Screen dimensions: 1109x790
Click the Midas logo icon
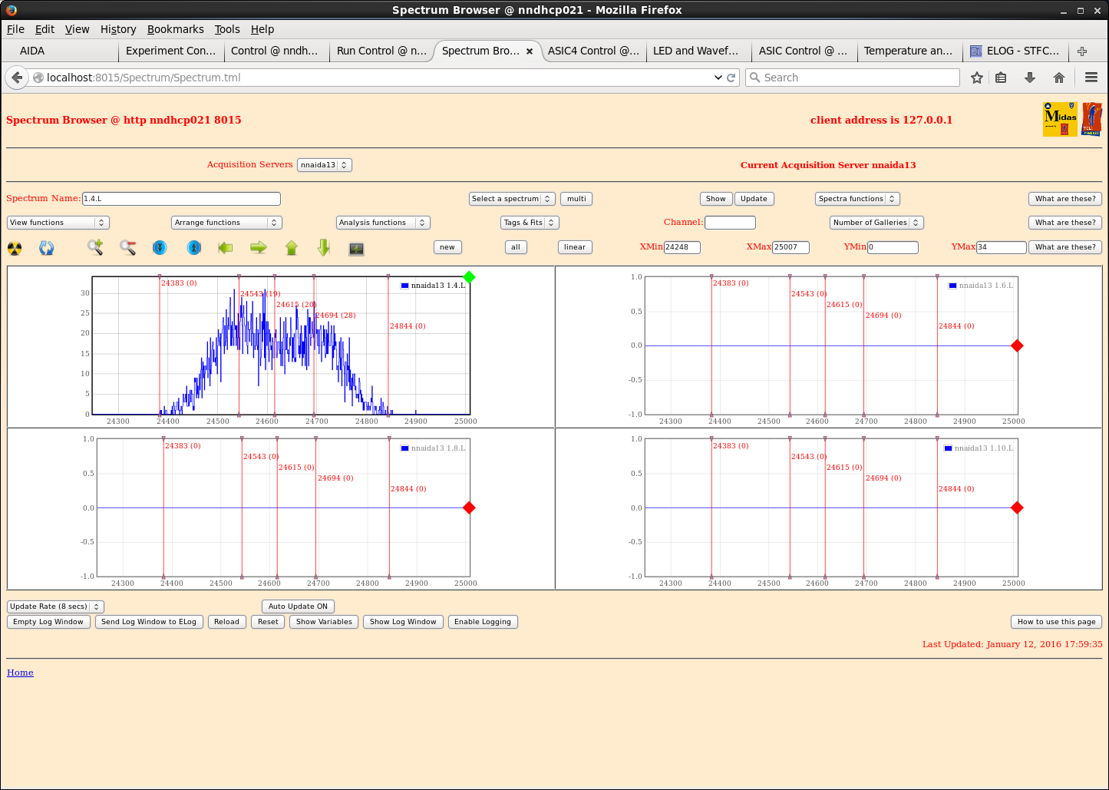(1060, 119)
